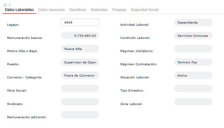The image size is (224, 128).
Task: Open the Puesto dropdown showing Supervisor
Action: [80, 62]
